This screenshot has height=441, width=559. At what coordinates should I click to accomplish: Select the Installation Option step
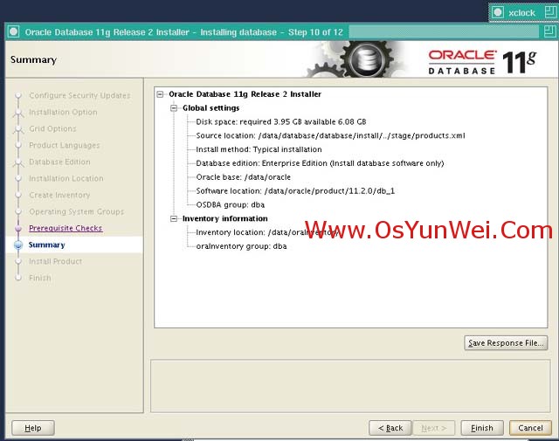coord(63,112)
